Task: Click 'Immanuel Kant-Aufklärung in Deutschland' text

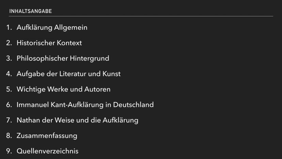Action: (85, 105)
